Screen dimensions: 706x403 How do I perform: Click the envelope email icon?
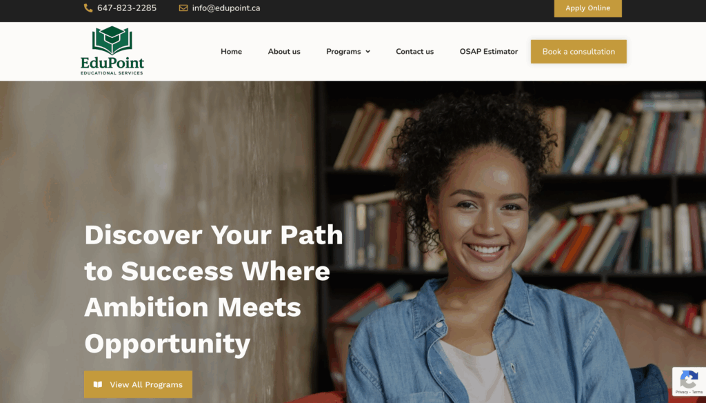pyautogui.click(x=183, y=8)
